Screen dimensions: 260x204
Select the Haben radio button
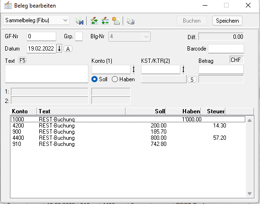click(x=115, y=79)
